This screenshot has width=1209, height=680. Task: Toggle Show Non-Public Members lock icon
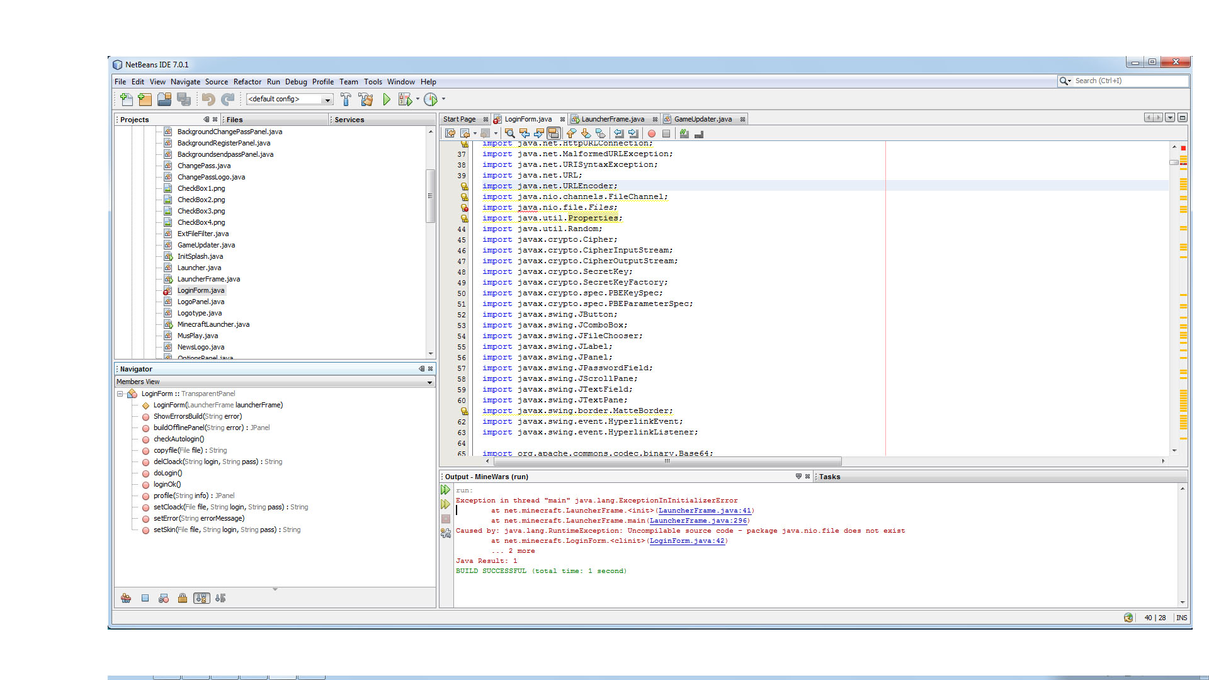(183, 598)
